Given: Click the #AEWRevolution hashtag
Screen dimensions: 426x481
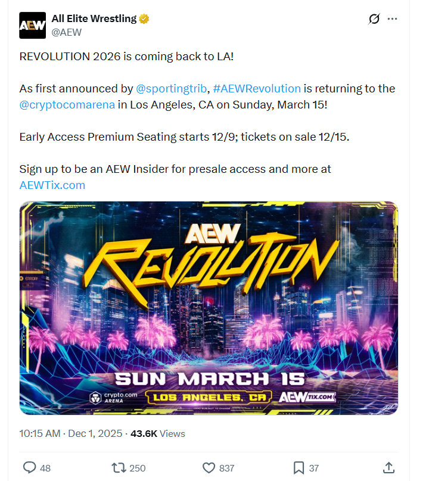Looking at the screenshot, I should (256, 88).
